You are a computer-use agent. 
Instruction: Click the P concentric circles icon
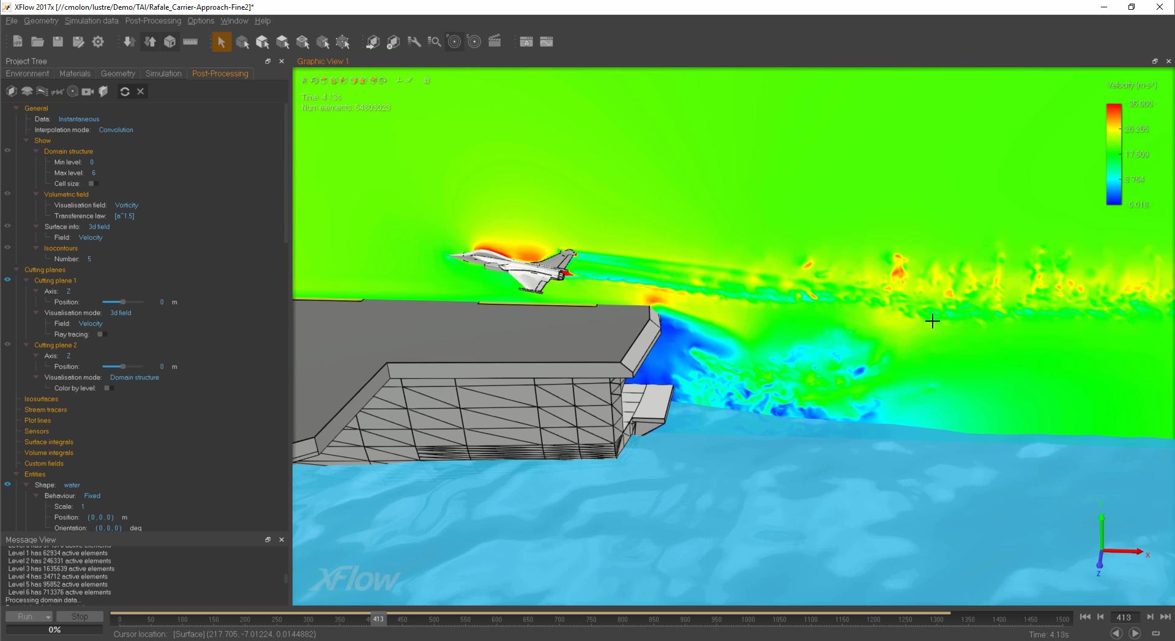(x=454, y=42)
